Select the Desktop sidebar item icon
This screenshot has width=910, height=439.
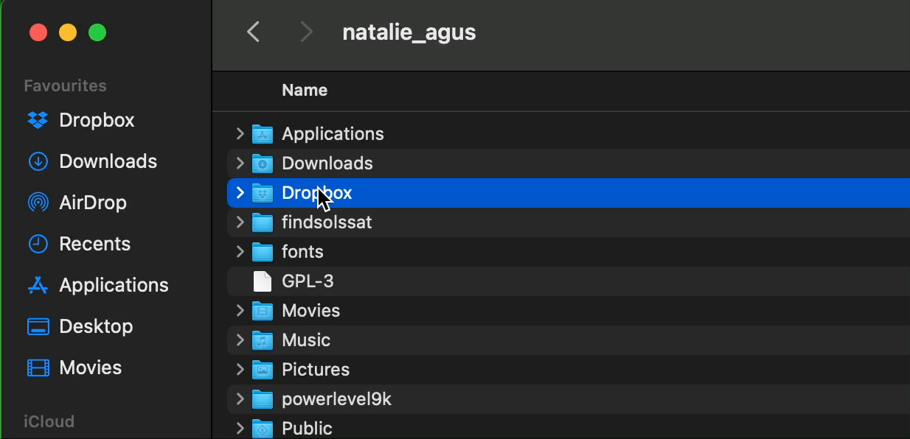coord(38,326)
